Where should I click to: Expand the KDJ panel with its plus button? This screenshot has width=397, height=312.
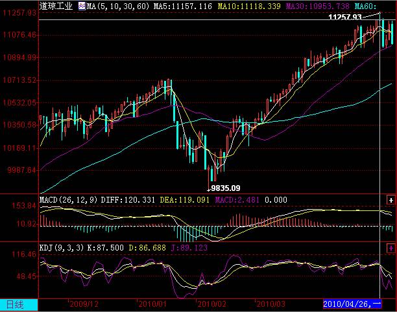point(391,248)
